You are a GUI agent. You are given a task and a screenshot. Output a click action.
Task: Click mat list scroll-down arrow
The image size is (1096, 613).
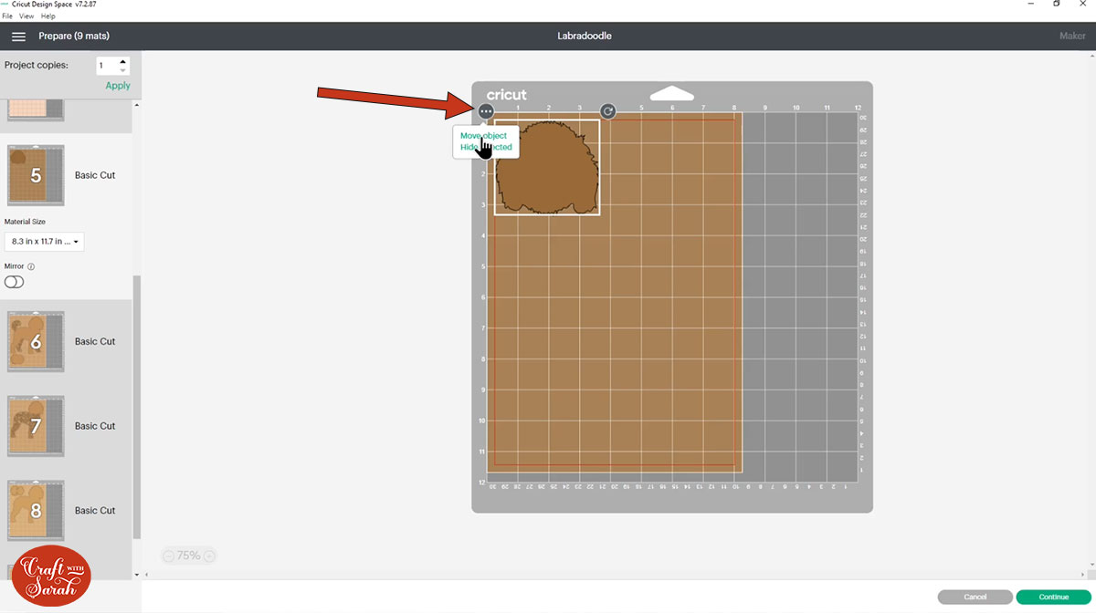[137, 575]
